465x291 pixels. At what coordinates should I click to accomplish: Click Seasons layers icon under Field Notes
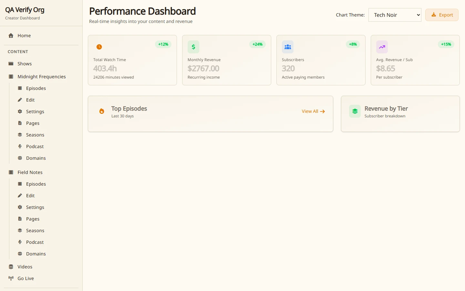(20, 231)
